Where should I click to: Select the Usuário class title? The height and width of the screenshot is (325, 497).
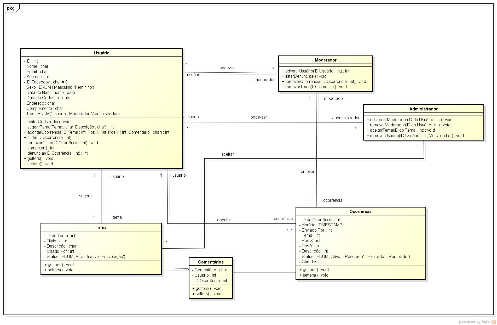[x=101, y=53]
